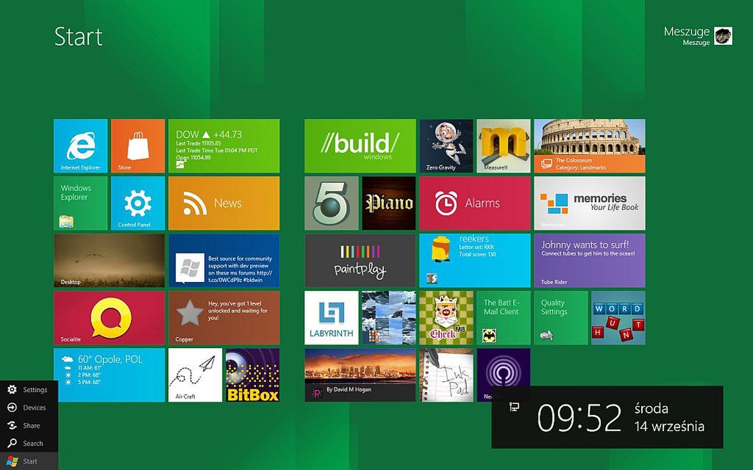Open the Alarms tile
The image size is (753, 470).
click(x=475, y=203)
